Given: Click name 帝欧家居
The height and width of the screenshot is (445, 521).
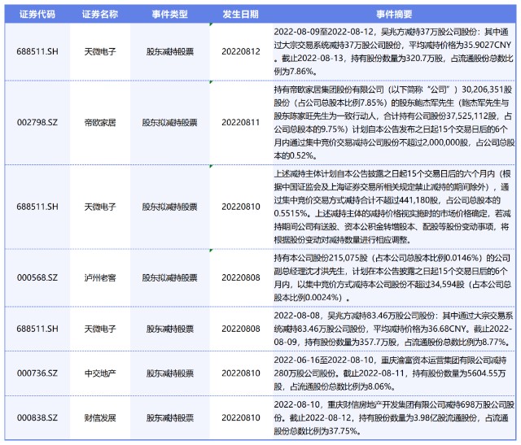Looking at the screenshot, I should point(100,123).
